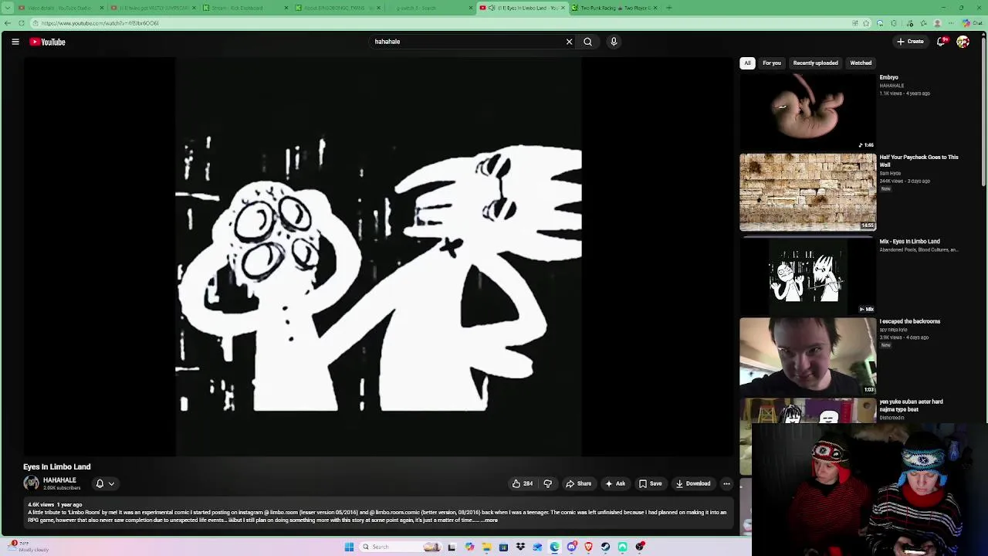Like the video with thumbs up

point(522,483)
